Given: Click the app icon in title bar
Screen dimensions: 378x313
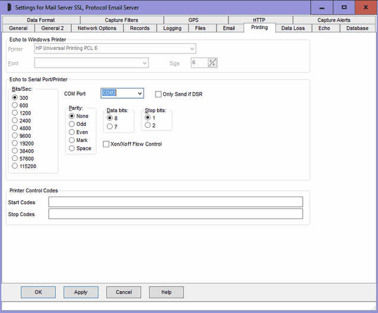Looking at the screenshot, I should tap(8, 7).
